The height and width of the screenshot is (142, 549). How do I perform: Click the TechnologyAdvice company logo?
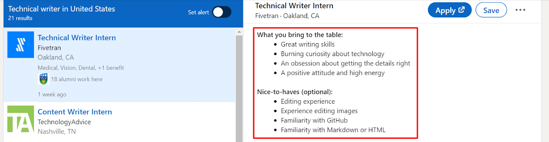[x=21, y=119]
